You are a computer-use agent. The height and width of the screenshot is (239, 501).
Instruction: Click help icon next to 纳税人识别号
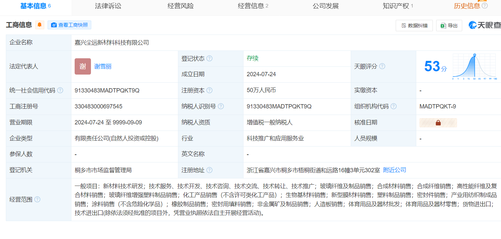coord(221,106)
